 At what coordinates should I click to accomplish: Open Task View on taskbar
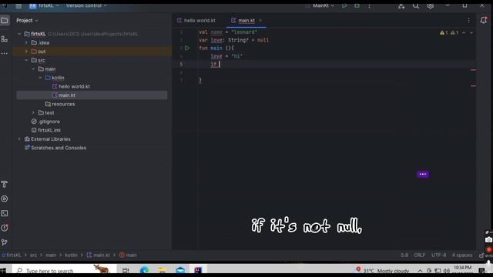click(126, 270)
